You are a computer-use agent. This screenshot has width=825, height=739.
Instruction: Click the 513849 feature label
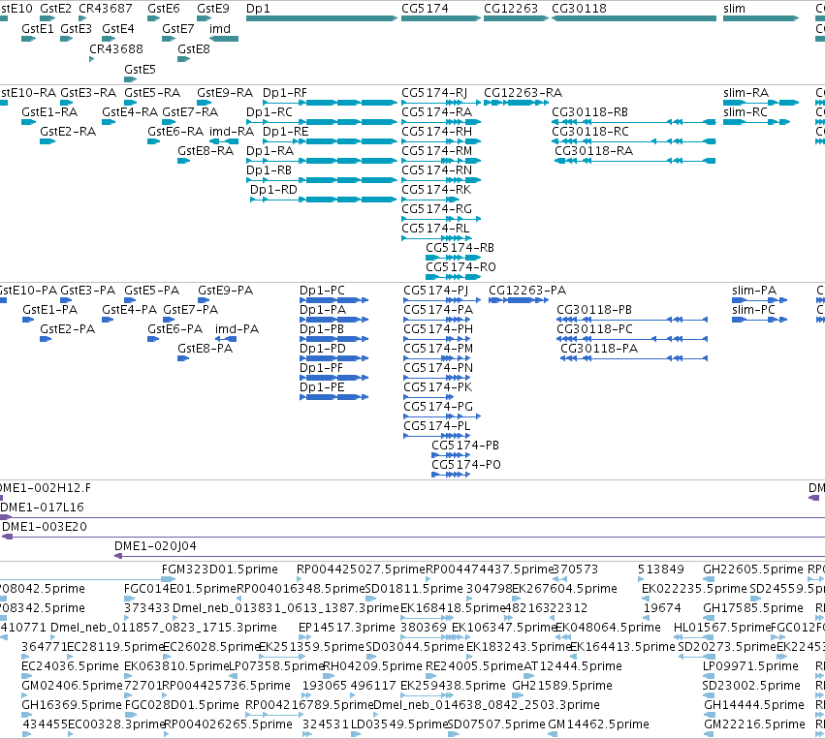tap(660, 570)
